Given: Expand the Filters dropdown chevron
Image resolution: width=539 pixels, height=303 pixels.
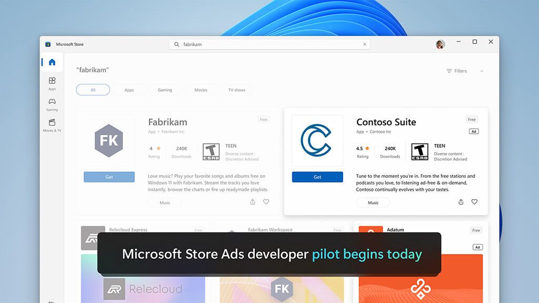Looking at the screenshot, I should [x=482, y=70].
